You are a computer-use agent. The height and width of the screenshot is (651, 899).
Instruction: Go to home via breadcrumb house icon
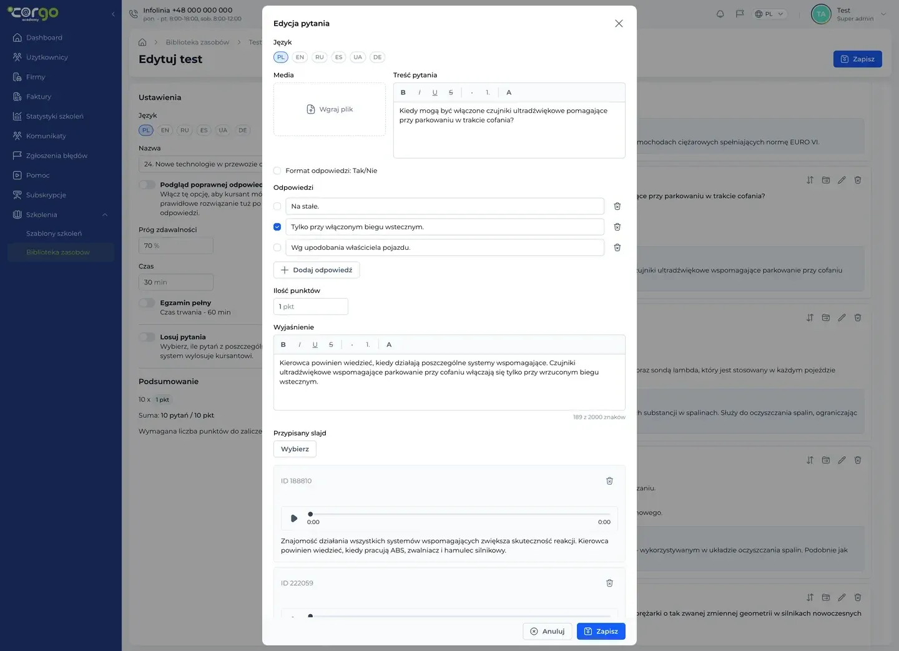point(142,42)
